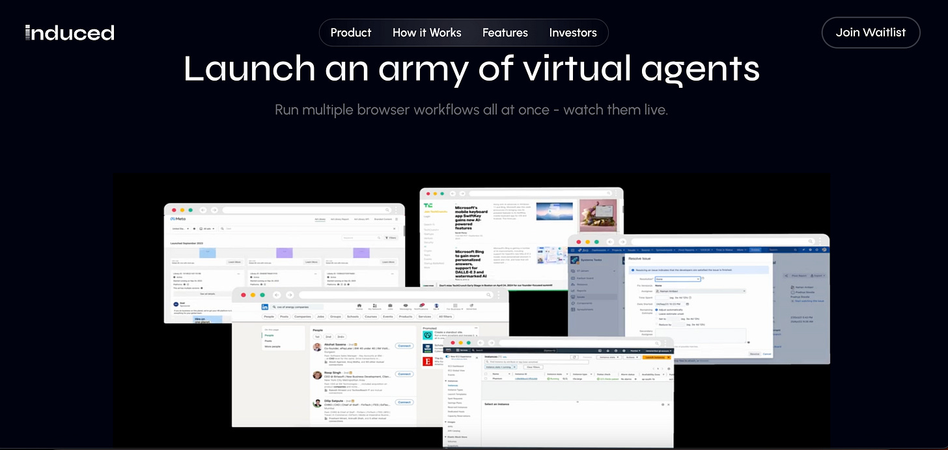This screenshot has height=450, width=948.
Task: Click Clear filters in EC2 Instances
Action: 533,367
